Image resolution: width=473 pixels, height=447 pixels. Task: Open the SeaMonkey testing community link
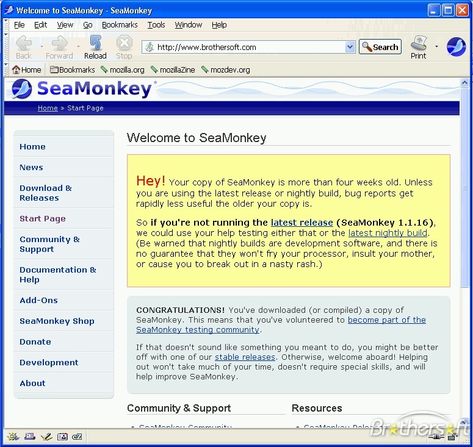tap(198, 330)
